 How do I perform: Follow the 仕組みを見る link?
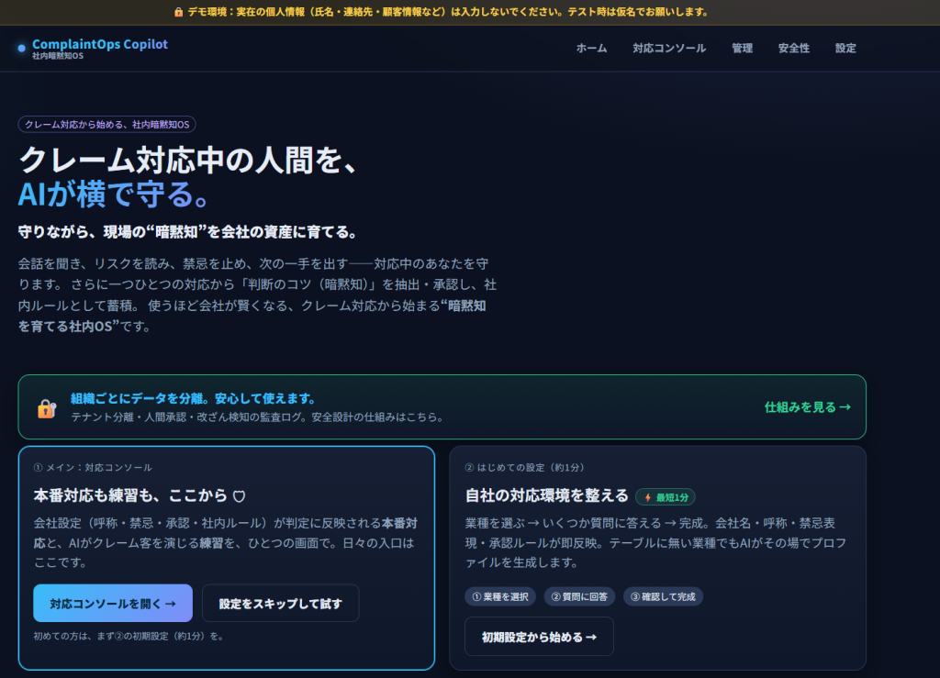tap(808, 407)
